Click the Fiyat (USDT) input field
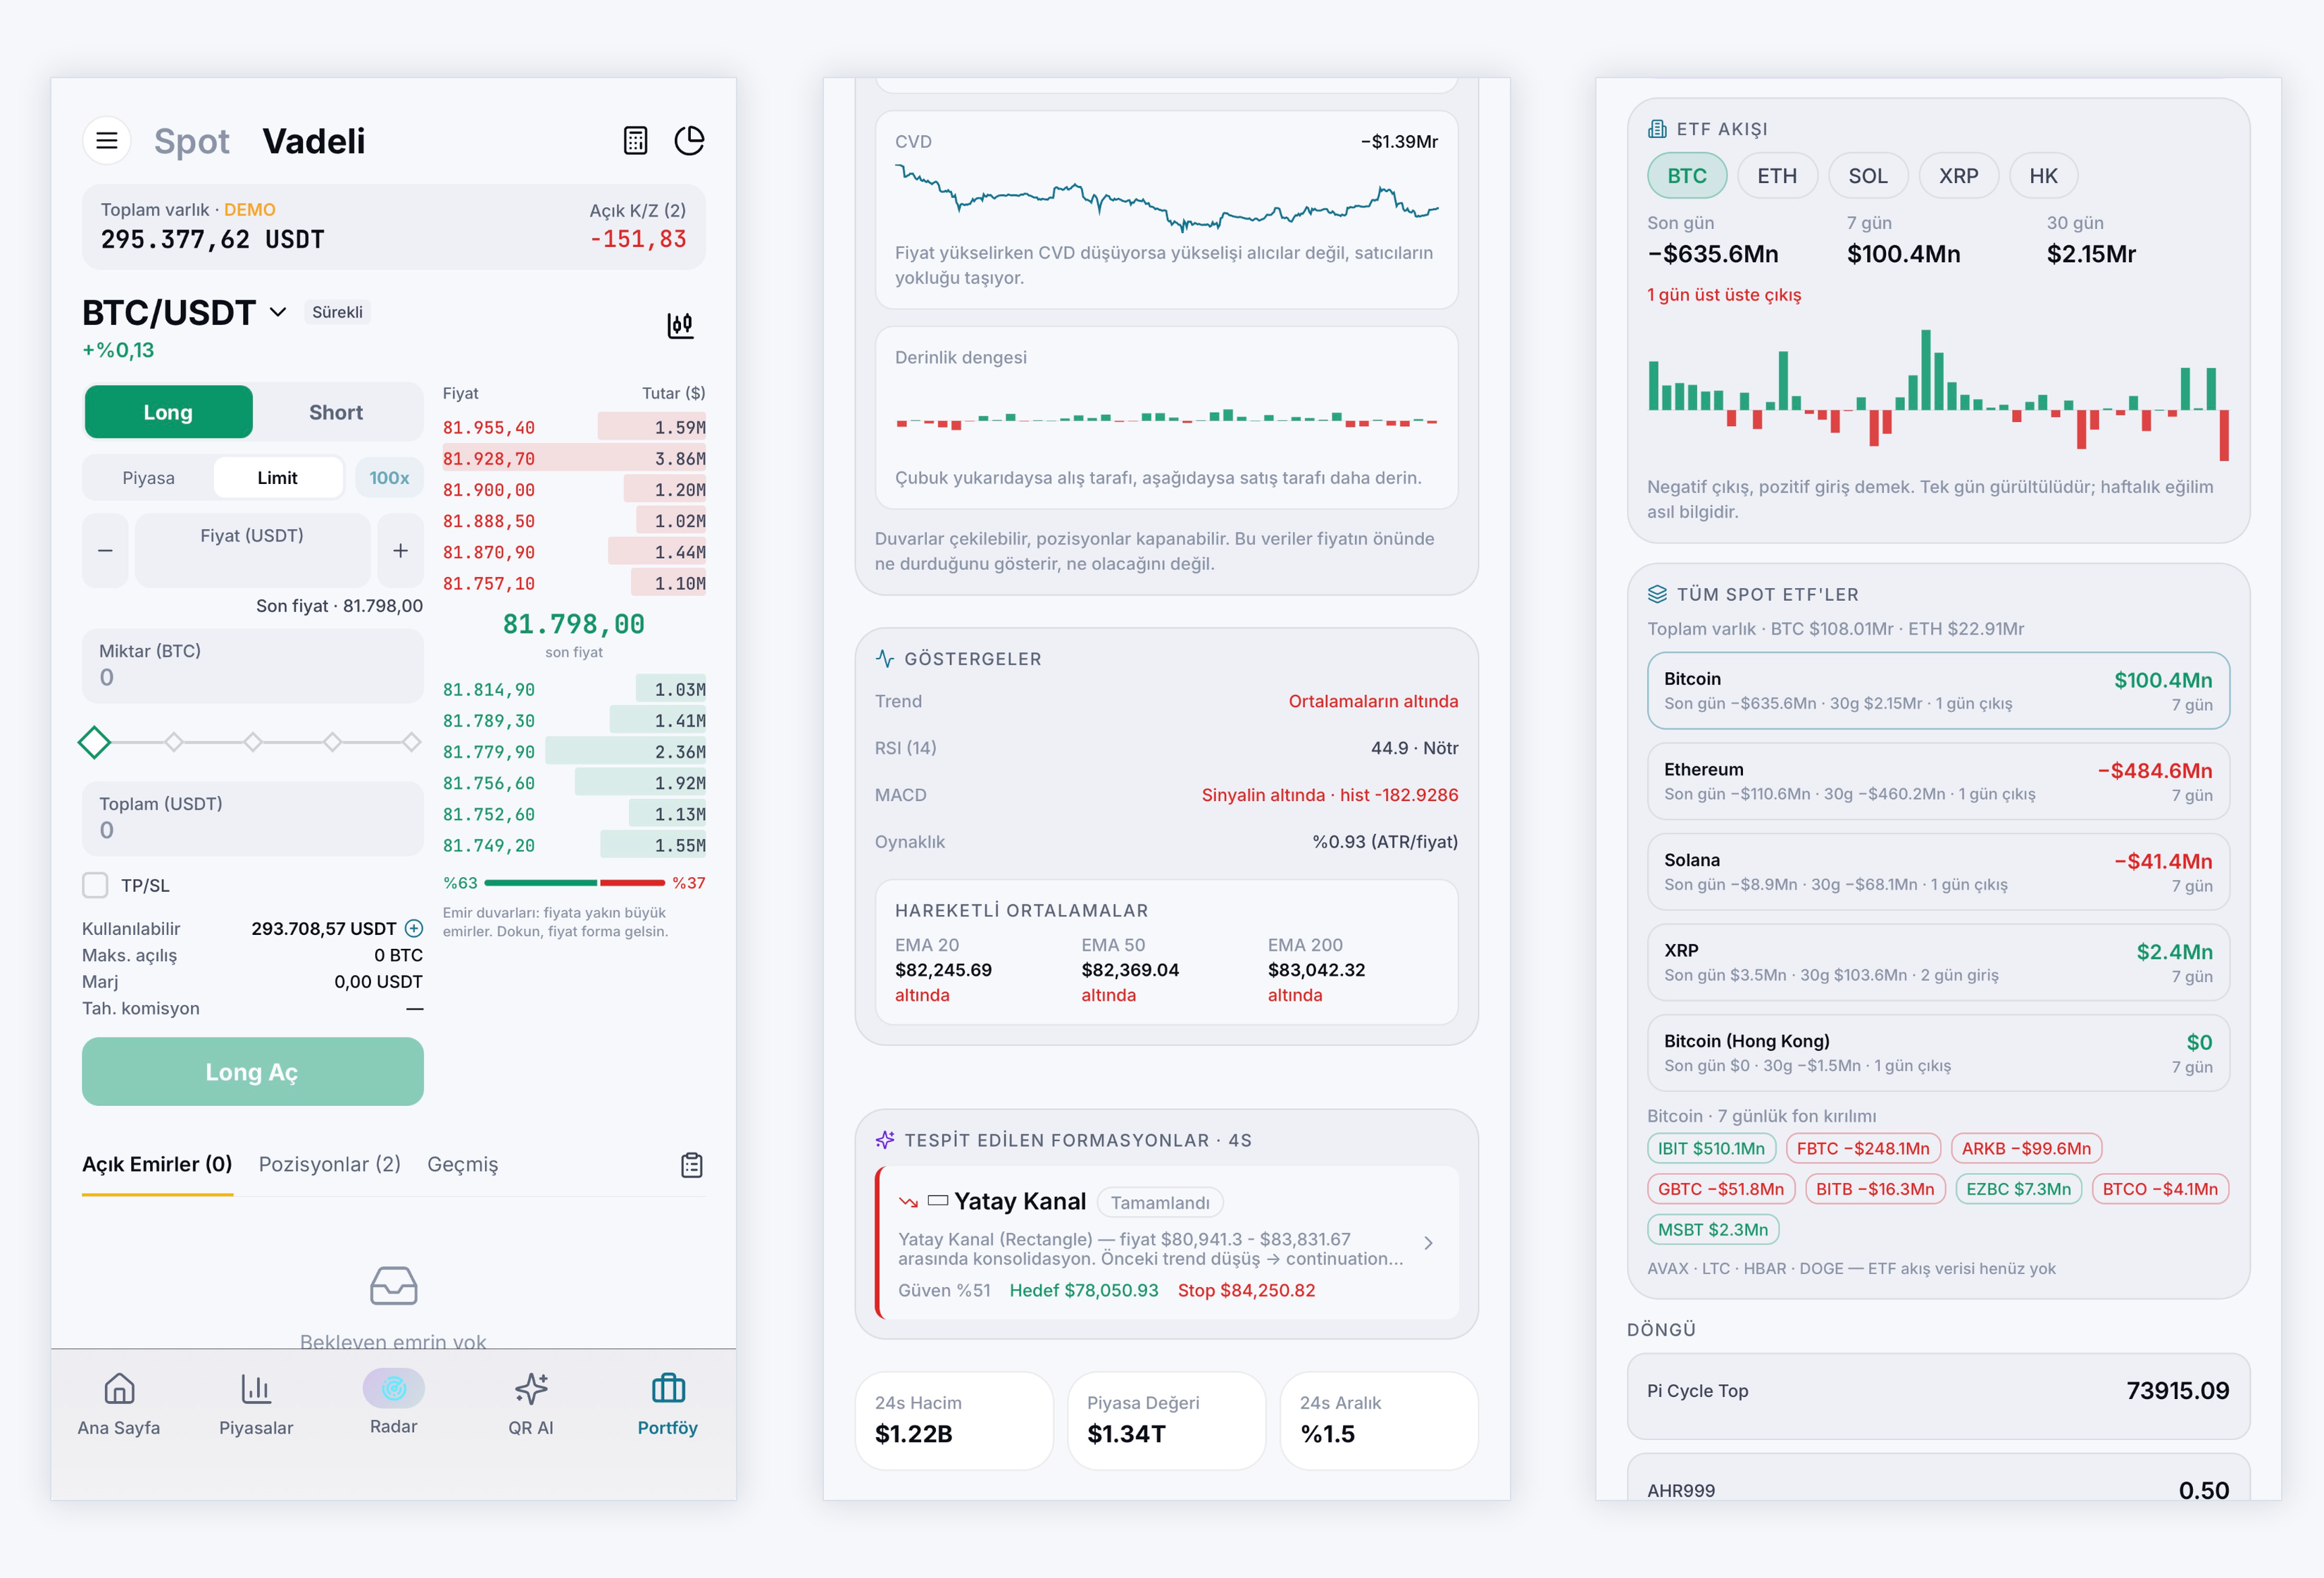The height and width of the screenshot is (1578, 2324). 252,550
